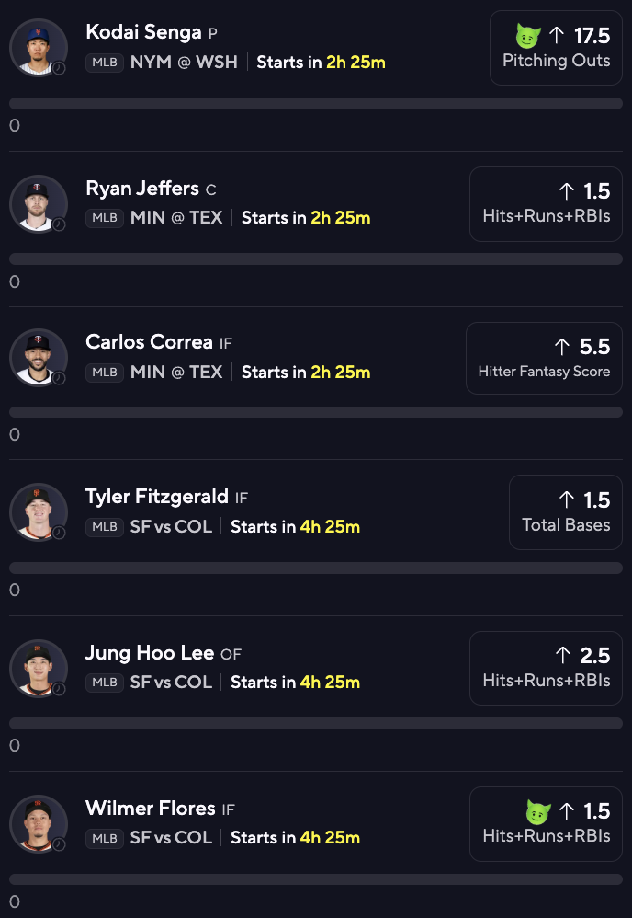Click the green demon icon beside Kodai Senga's 17.5
The width and height of the screenshot is (632, 918).
(x=527, y=37)
